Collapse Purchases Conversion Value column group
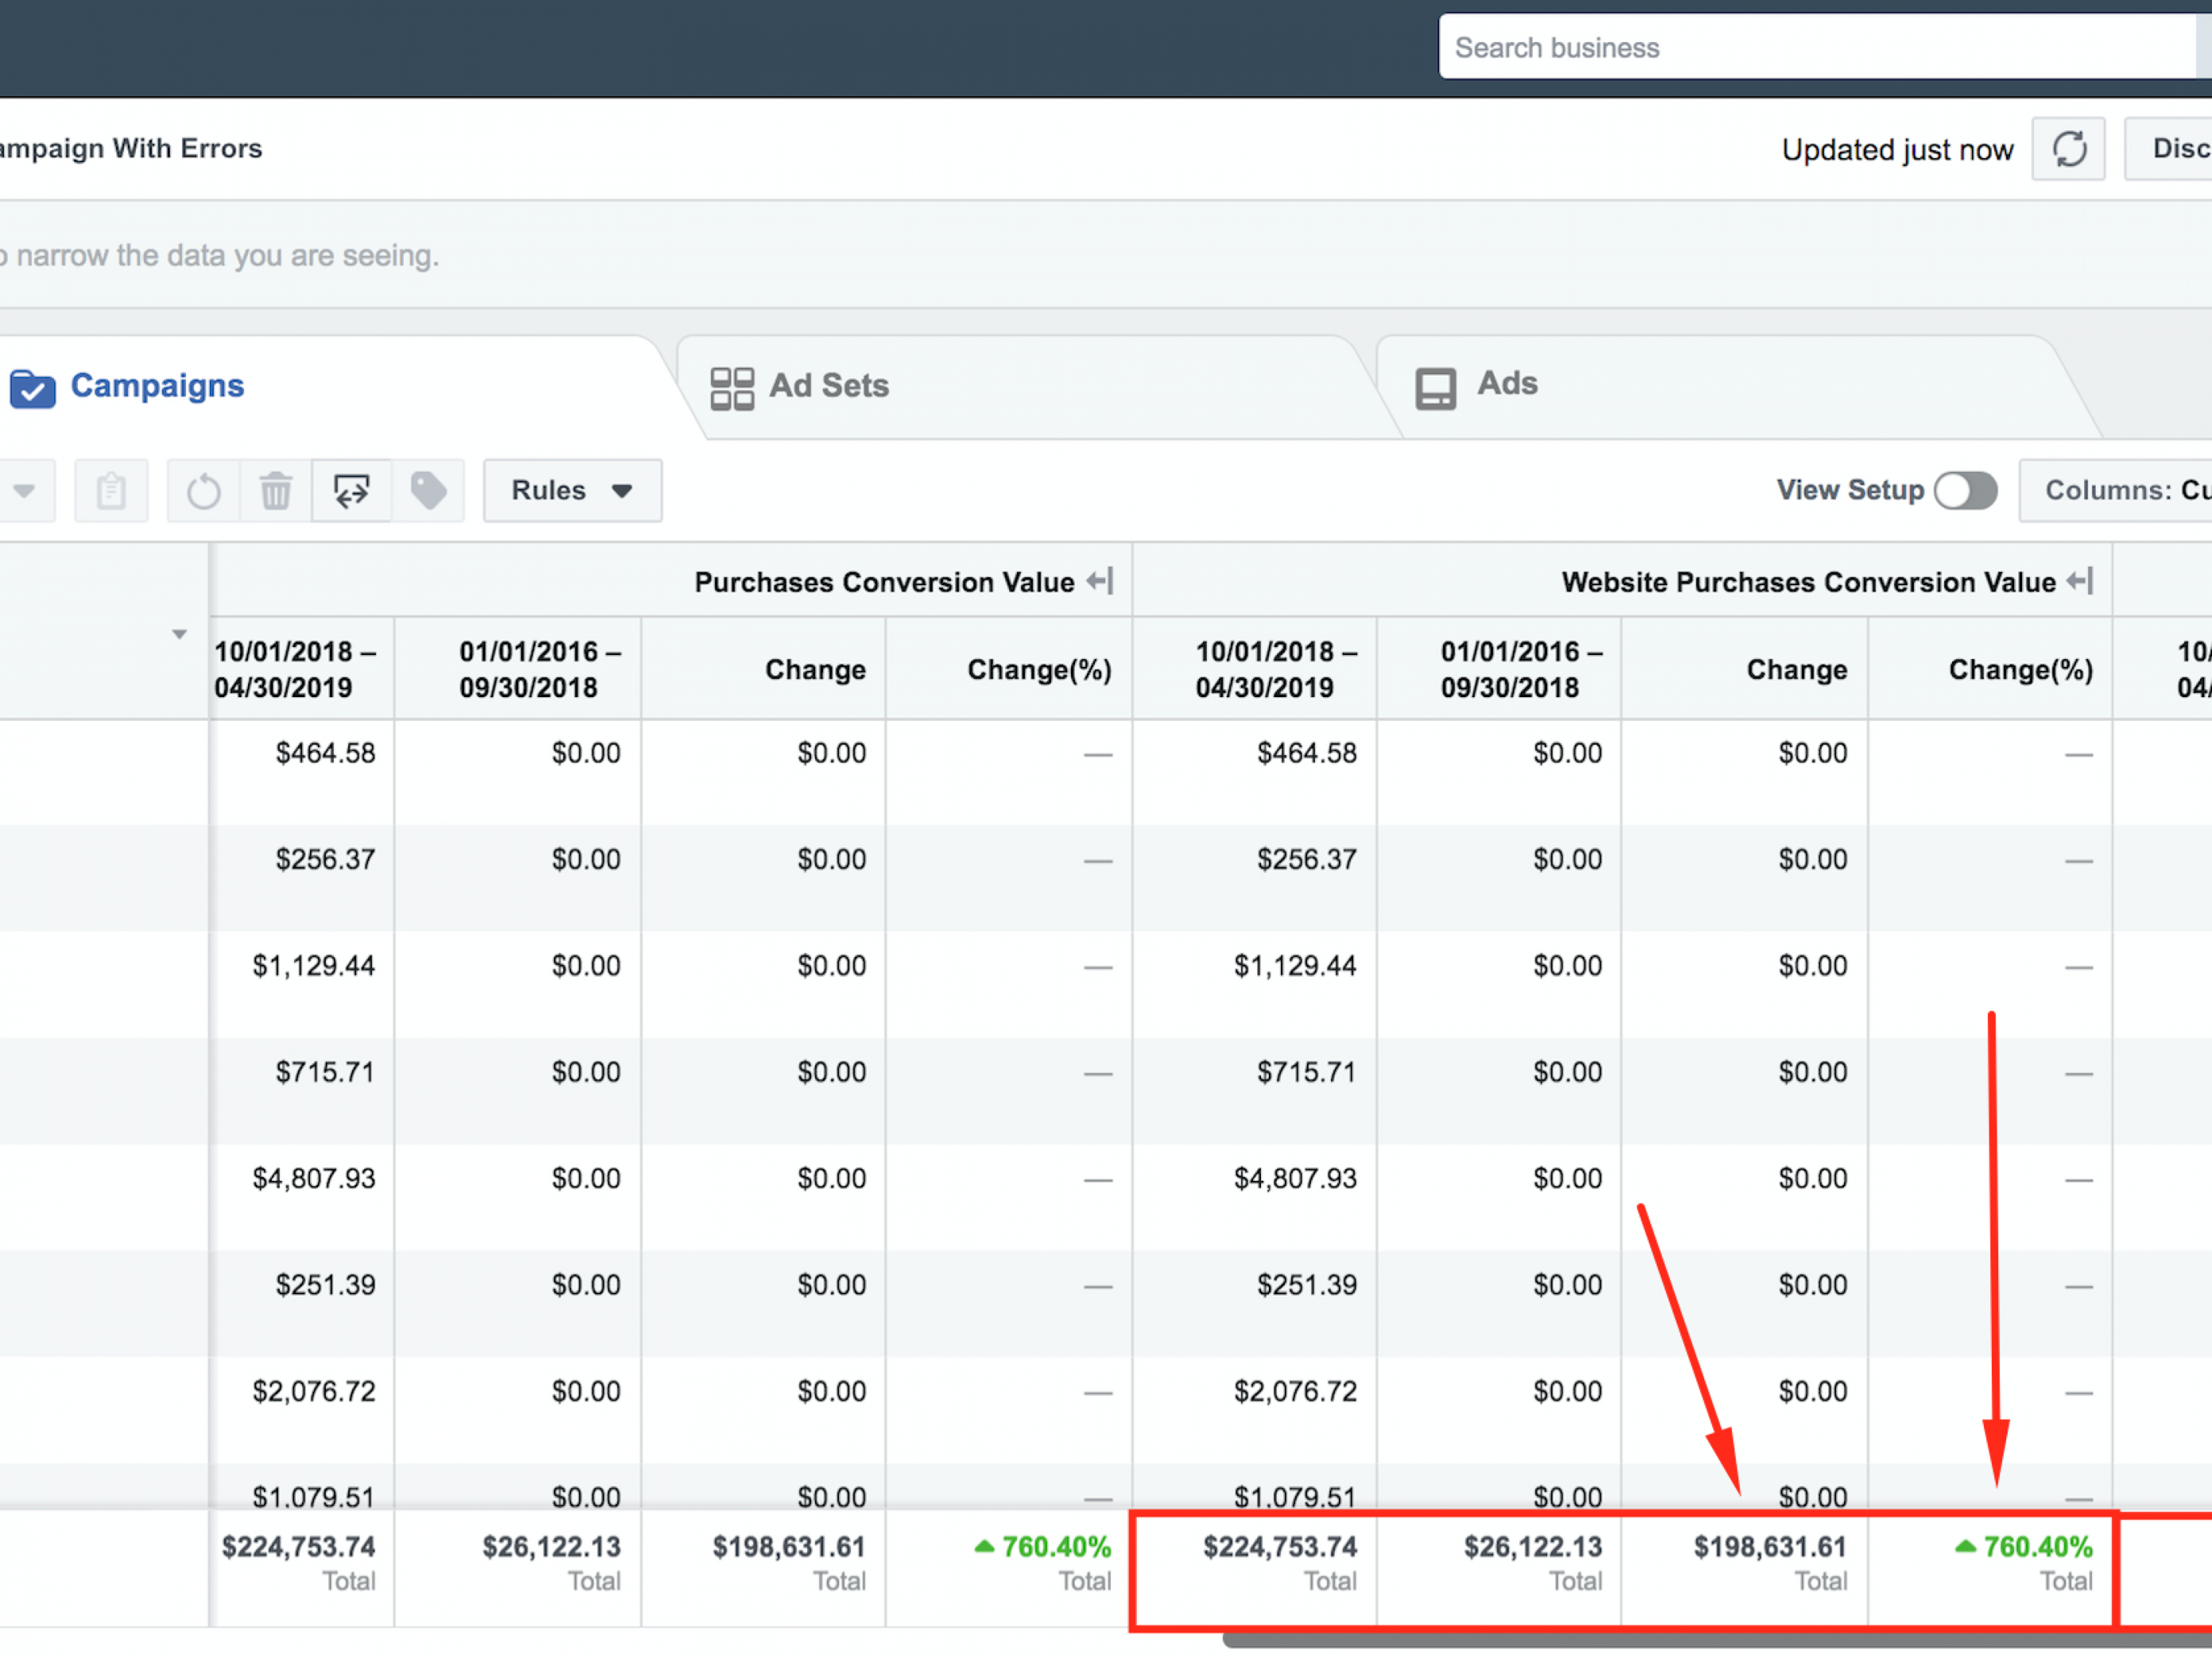This screenshot has width=2212, height=1658. click(x=1100, y=580)
